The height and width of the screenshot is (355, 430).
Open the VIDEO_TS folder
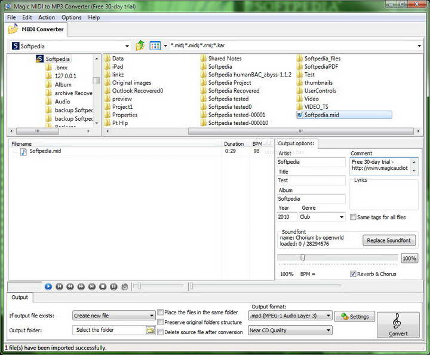[312, 107]
